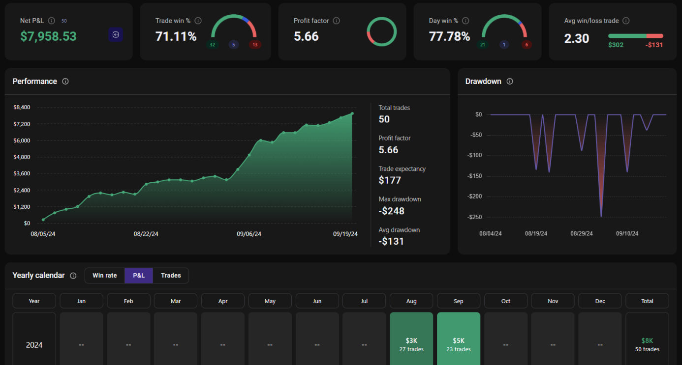This screenshot has width=682, height=365.
Task: Click the red 13 losing trades badge
Action: pos(254,45)
